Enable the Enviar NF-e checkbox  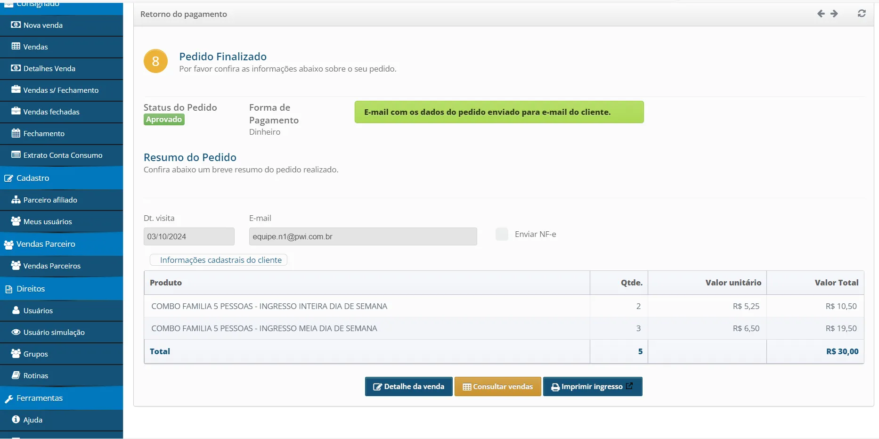tap(502, 234)
